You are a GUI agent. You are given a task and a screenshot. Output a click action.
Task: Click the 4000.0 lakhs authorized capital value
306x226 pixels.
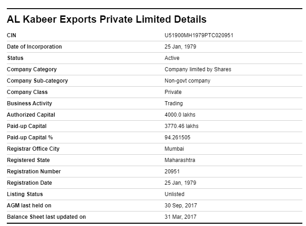(180, 115)
